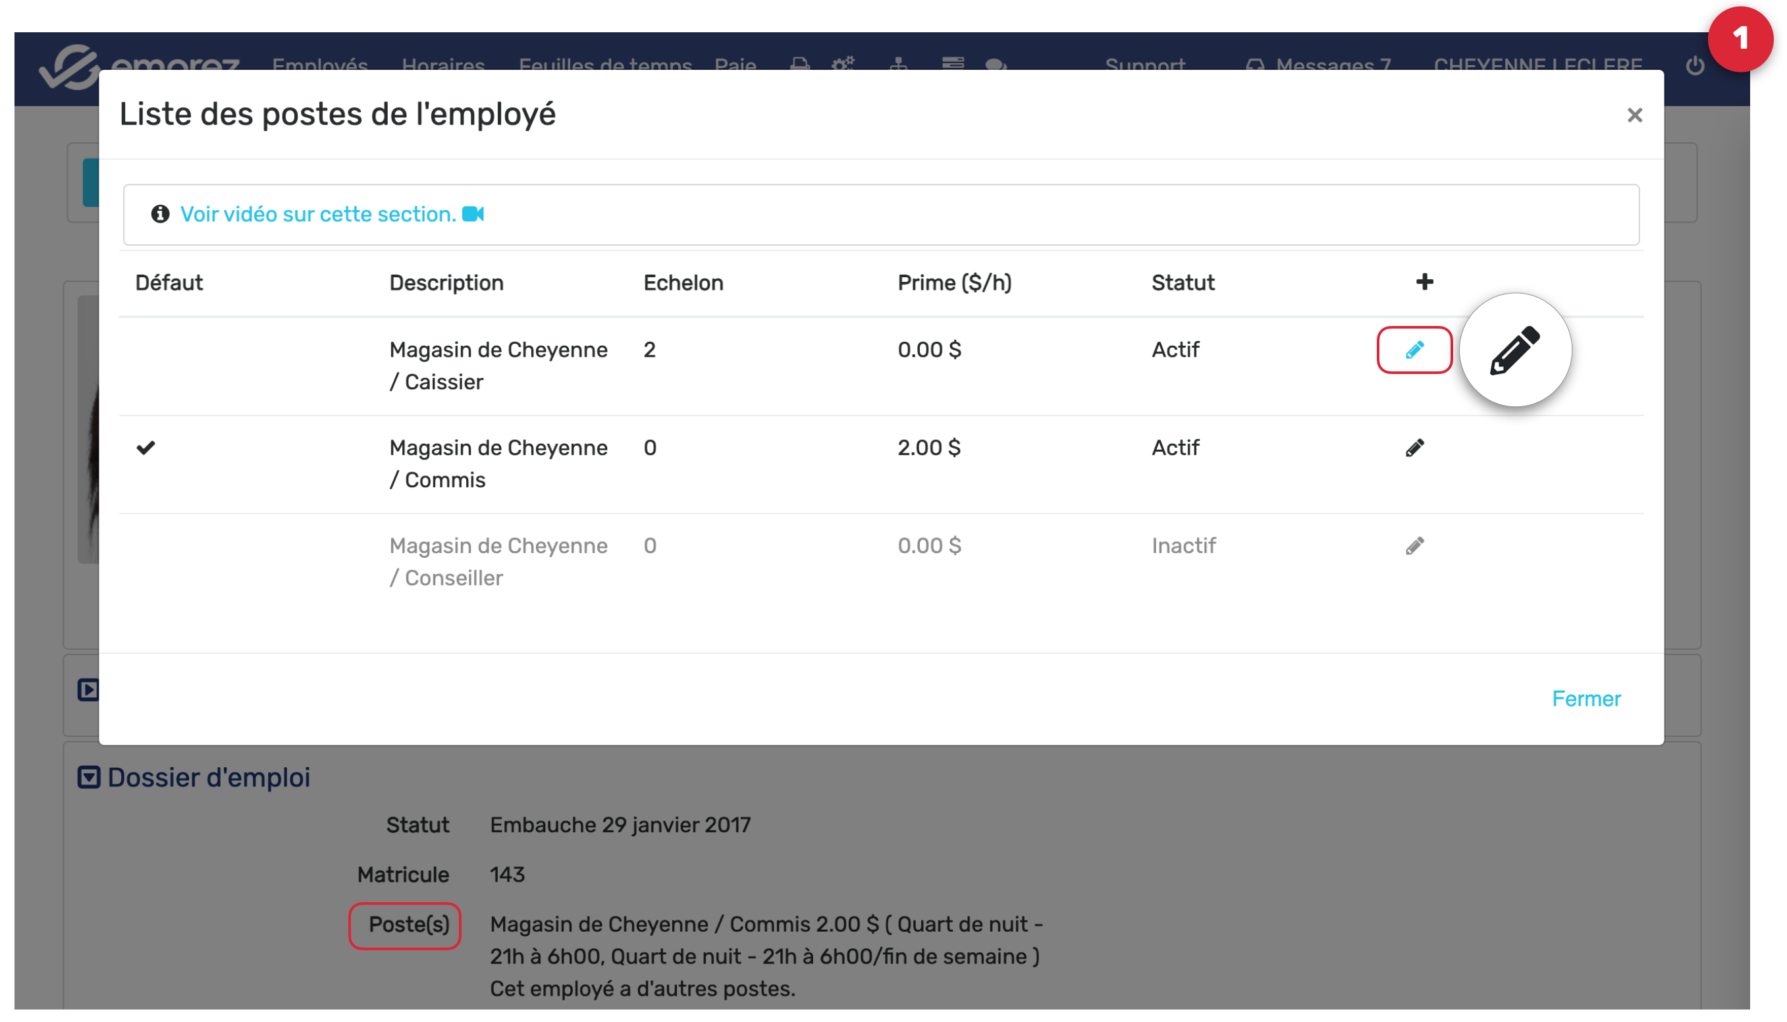Image resolution: width=1787 pixels, height=1022 pixels.
Task: Click the large magnified pencil icon
Action: click(1514, 350)
